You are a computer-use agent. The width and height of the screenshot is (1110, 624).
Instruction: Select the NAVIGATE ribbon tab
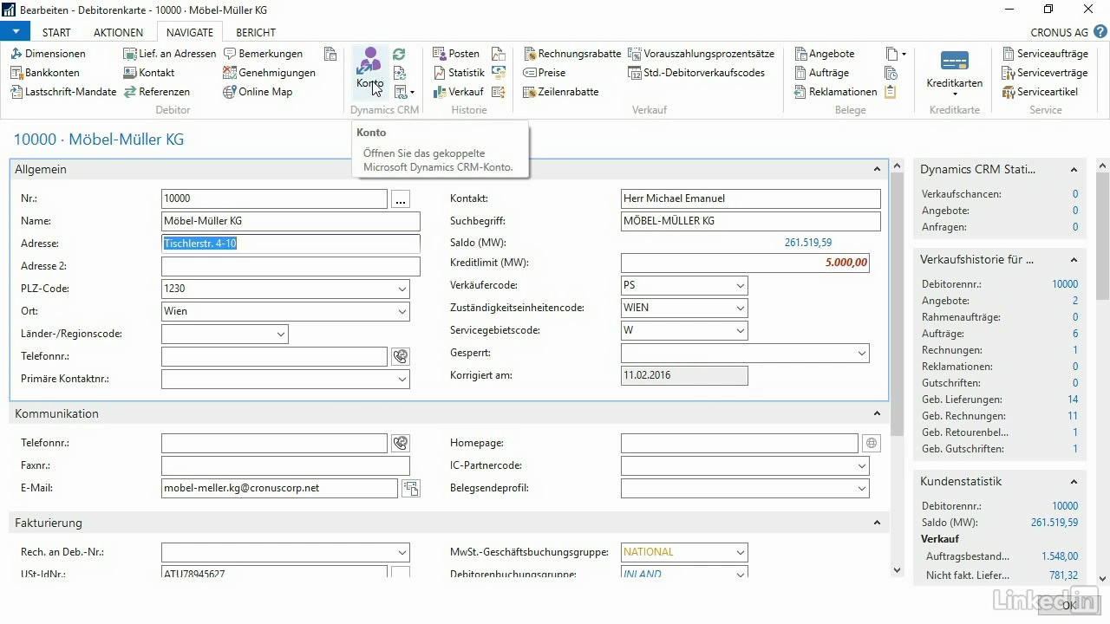click(x=189, y=32)
